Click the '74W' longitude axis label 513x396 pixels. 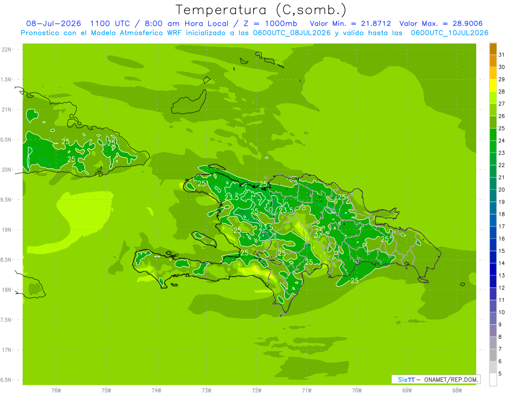pos(156,390)
